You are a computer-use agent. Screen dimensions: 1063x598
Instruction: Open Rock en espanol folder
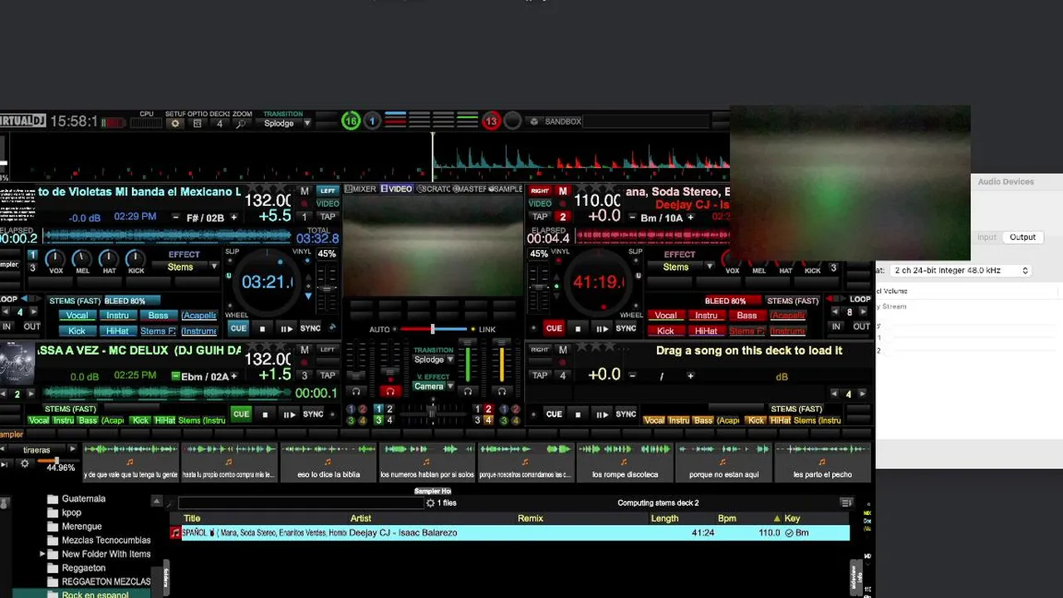(x=95, y=595)
